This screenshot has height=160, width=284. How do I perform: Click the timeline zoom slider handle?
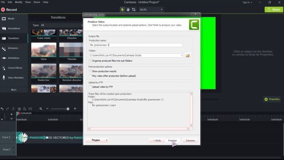68,109
